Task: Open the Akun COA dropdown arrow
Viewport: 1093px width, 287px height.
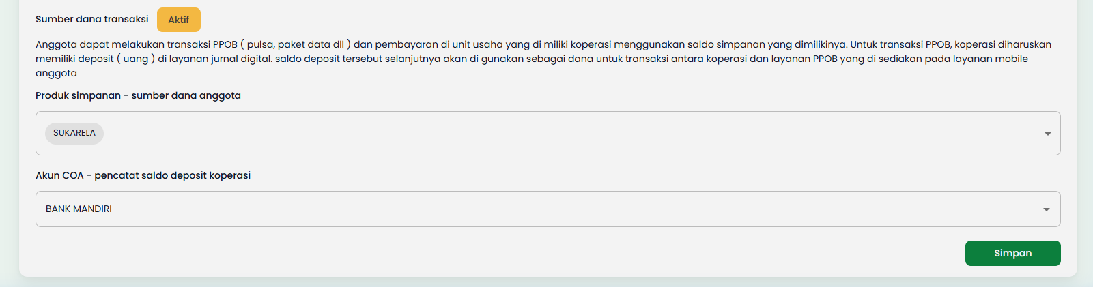Action: (x=1047, y=209)
